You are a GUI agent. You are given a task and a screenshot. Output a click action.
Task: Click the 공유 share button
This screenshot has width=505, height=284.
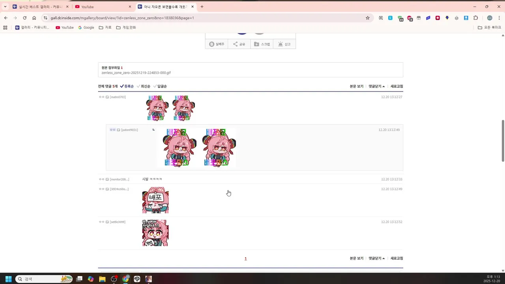pyautogui.click(x=239, y=44)
